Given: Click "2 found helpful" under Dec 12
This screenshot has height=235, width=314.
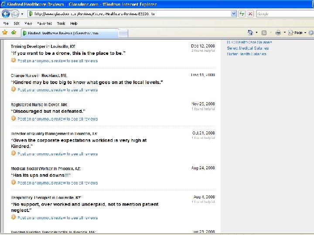Looking at the screenshot, I should (x=203, y=51).
